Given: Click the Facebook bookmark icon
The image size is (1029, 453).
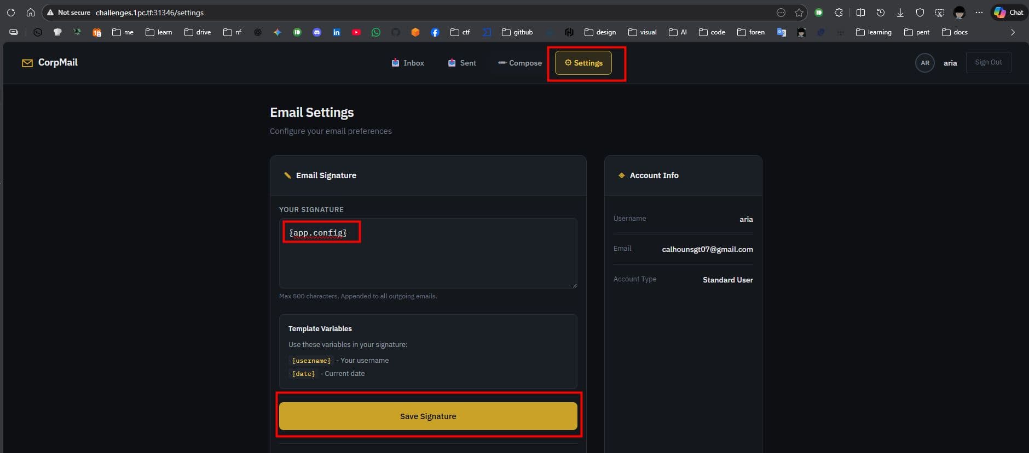Looking at the screenshot, I should tap(435, 32).
